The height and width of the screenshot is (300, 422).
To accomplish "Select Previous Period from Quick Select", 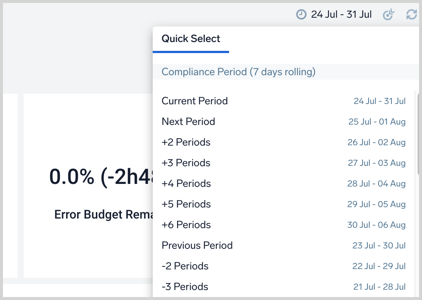I will coord(197,245).
